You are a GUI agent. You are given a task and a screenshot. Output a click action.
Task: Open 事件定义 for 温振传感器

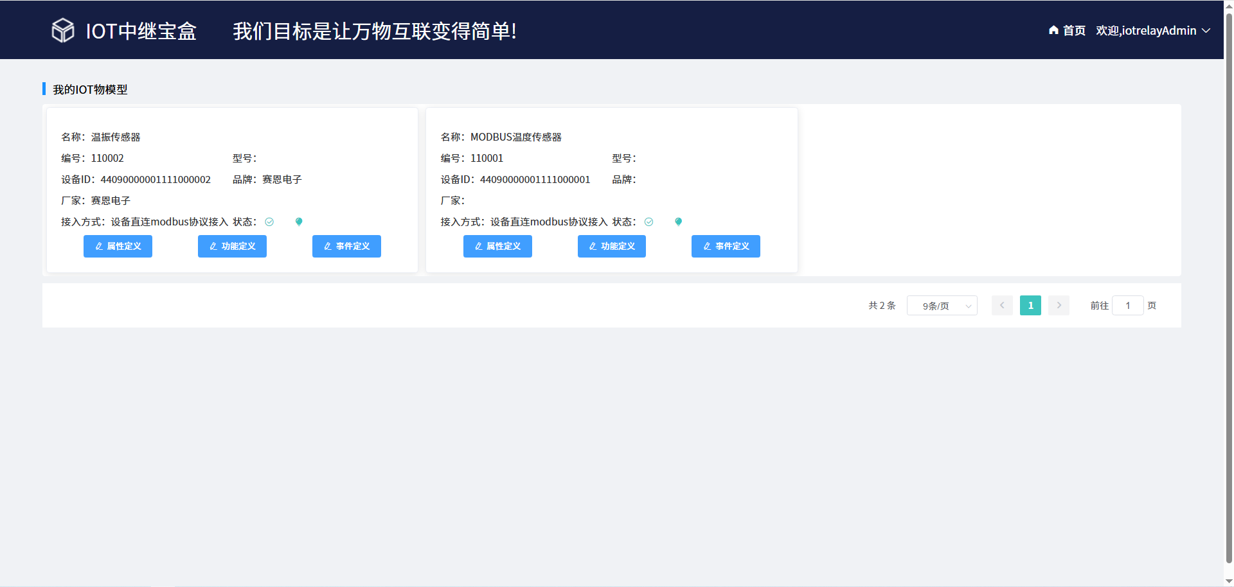pyautogui.click(x=346, y=247)
